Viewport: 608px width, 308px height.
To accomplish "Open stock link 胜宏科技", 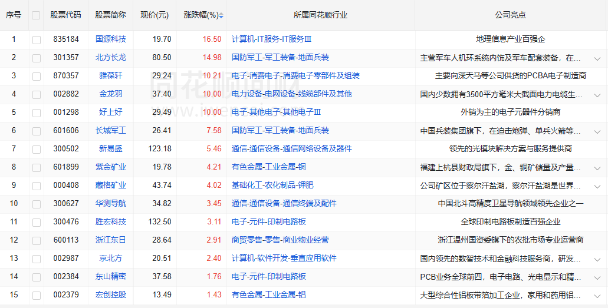I will click(x=111, y=221).
